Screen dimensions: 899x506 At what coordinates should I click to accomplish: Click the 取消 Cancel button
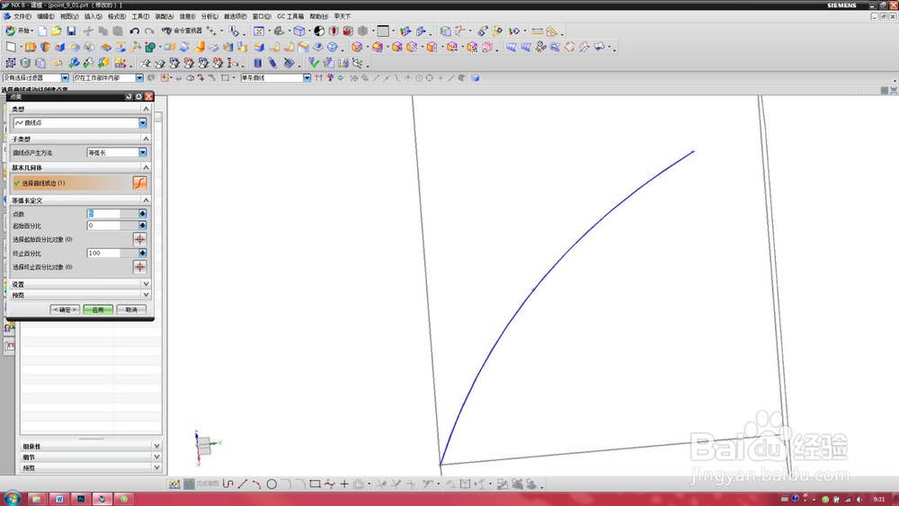pos(131,309)
